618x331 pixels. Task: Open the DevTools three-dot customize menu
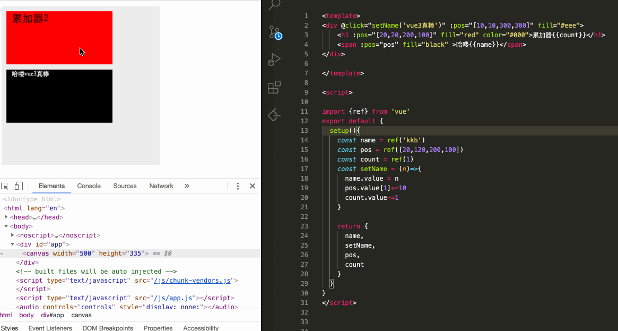coord(238,186)
